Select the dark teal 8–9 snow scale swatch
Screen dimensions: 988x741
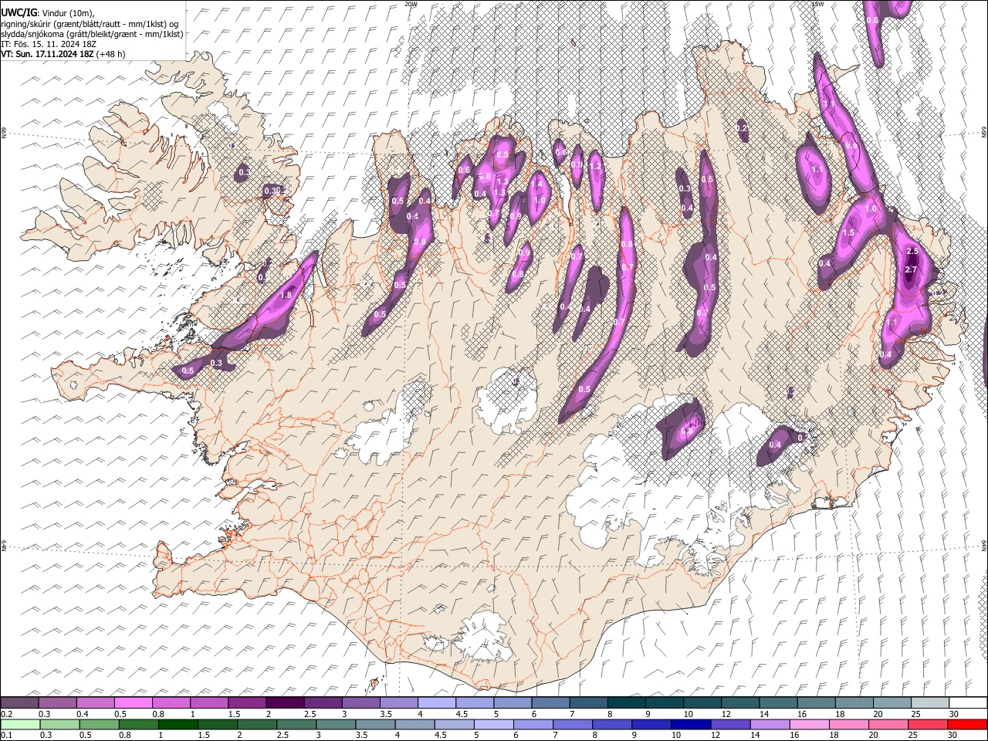pyautogui.click(x=625, y=703)
